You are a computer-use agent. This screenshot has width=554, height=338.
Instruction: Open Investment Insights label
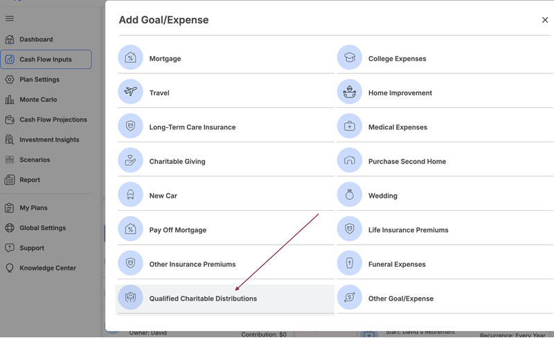(49, 140)
